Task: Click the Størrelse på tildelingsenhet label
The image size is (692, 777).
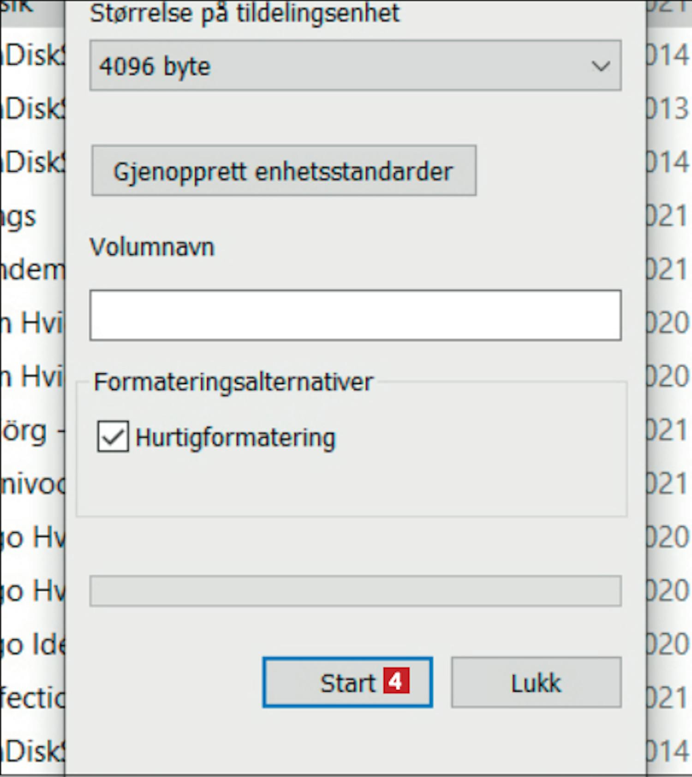Action: tap(245, 13)
